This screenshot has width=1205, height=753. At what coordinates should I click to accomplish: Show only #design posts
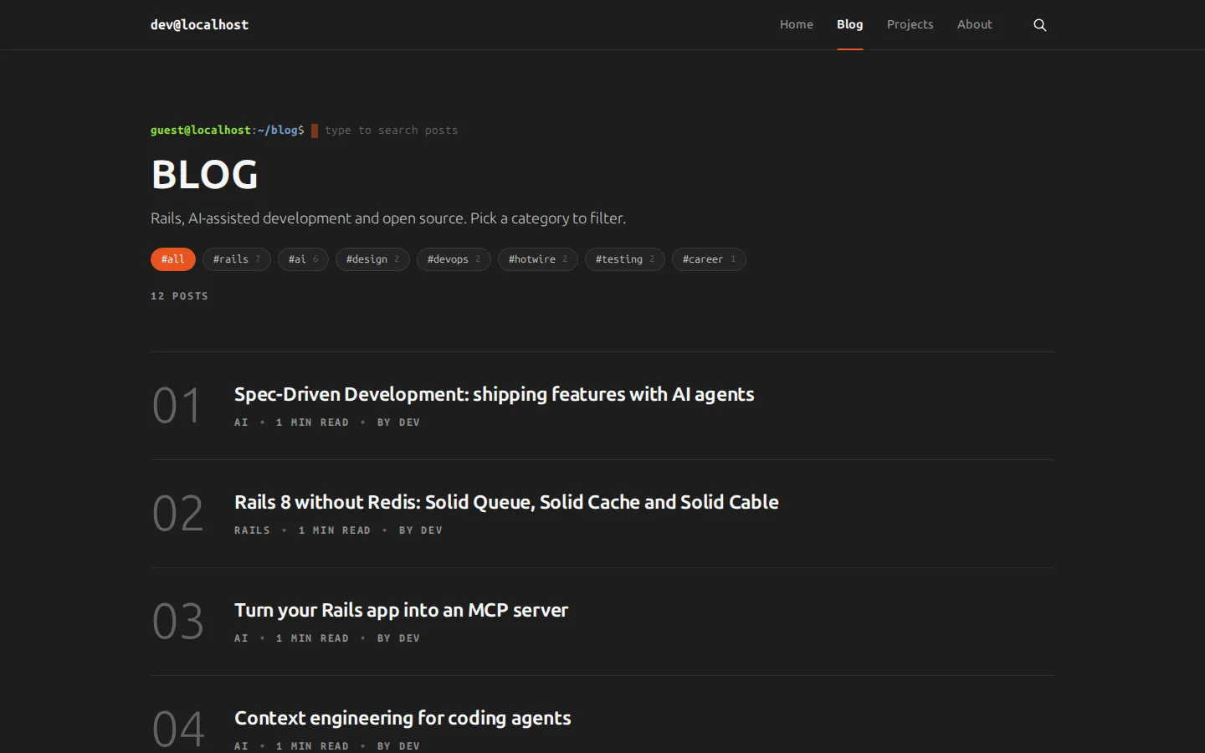(372, 259)
